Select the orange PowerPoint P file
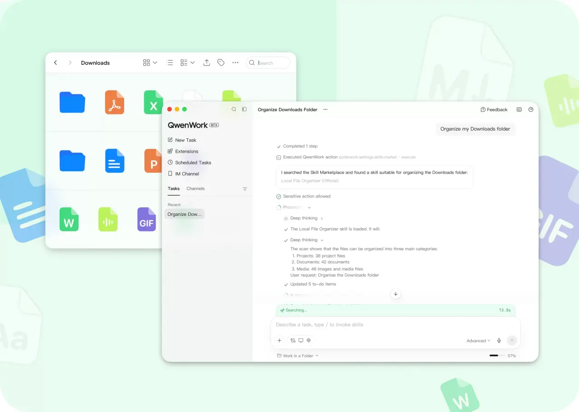The image size is (579, 412). click(153, 161)
